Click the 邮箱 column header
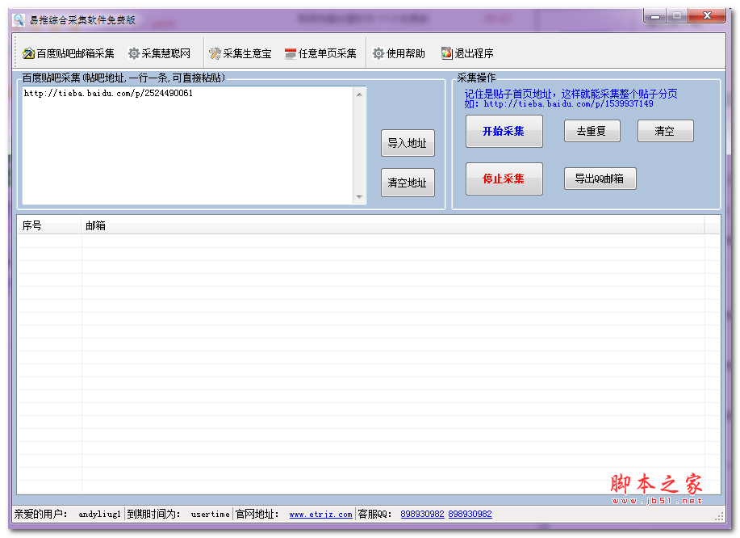Screen dimensions: 740x538 393,225
